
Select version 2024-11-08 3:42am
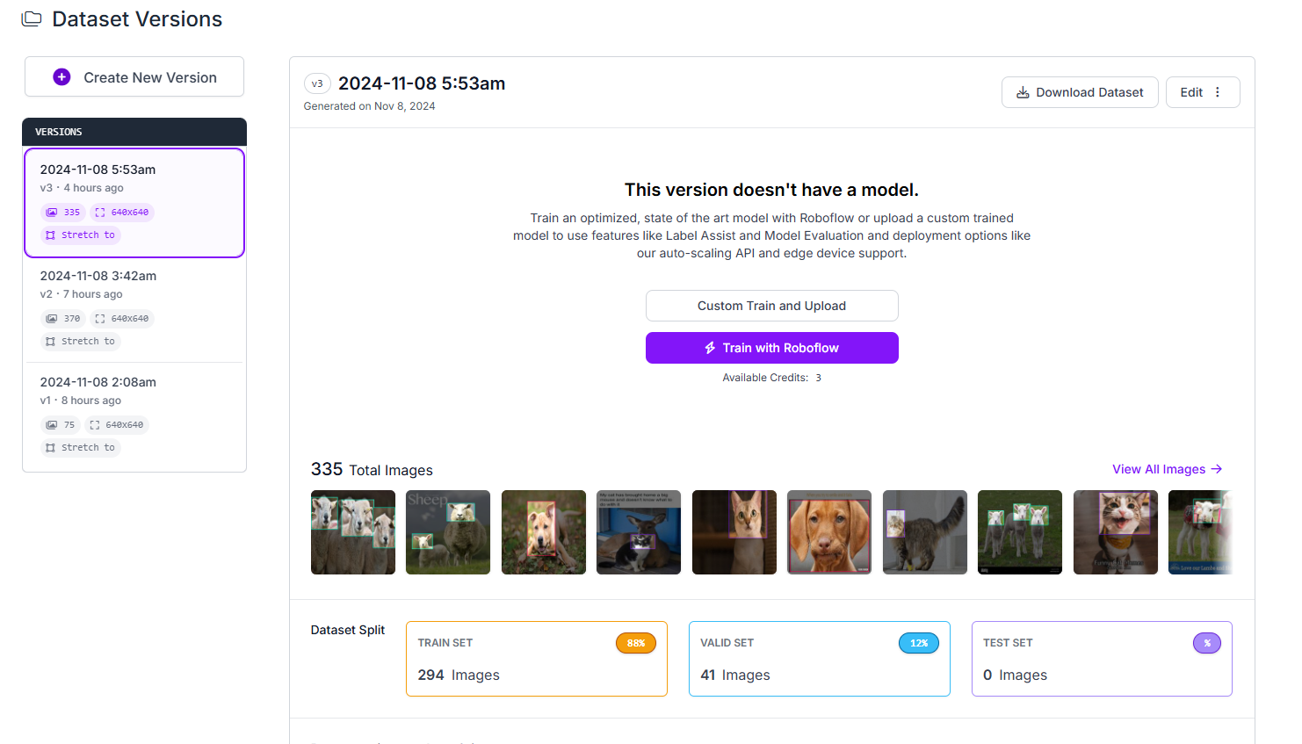(x=134, y=309)
